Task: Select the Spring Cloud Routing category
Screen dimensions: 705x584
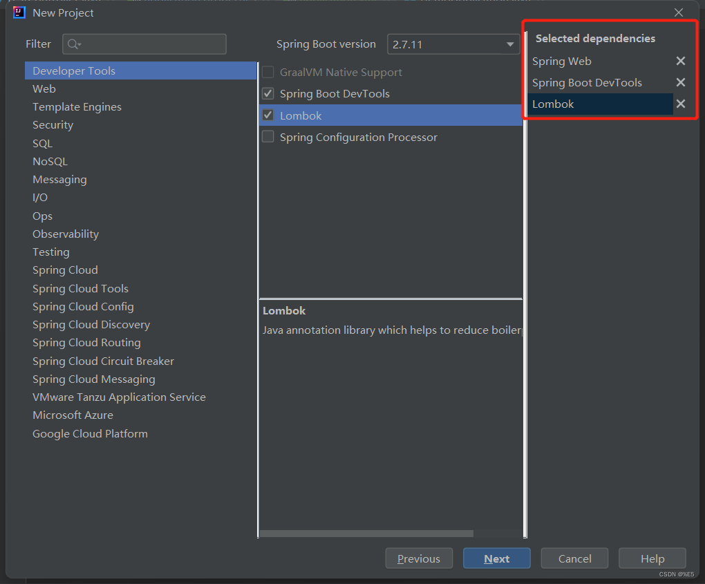Action: coord(141,343)
